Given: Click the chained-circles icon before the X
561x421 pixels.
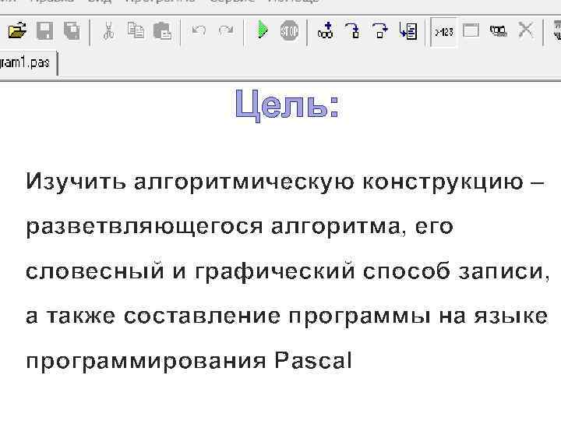Looking at the screenshot, I should (x=498, y=31).
